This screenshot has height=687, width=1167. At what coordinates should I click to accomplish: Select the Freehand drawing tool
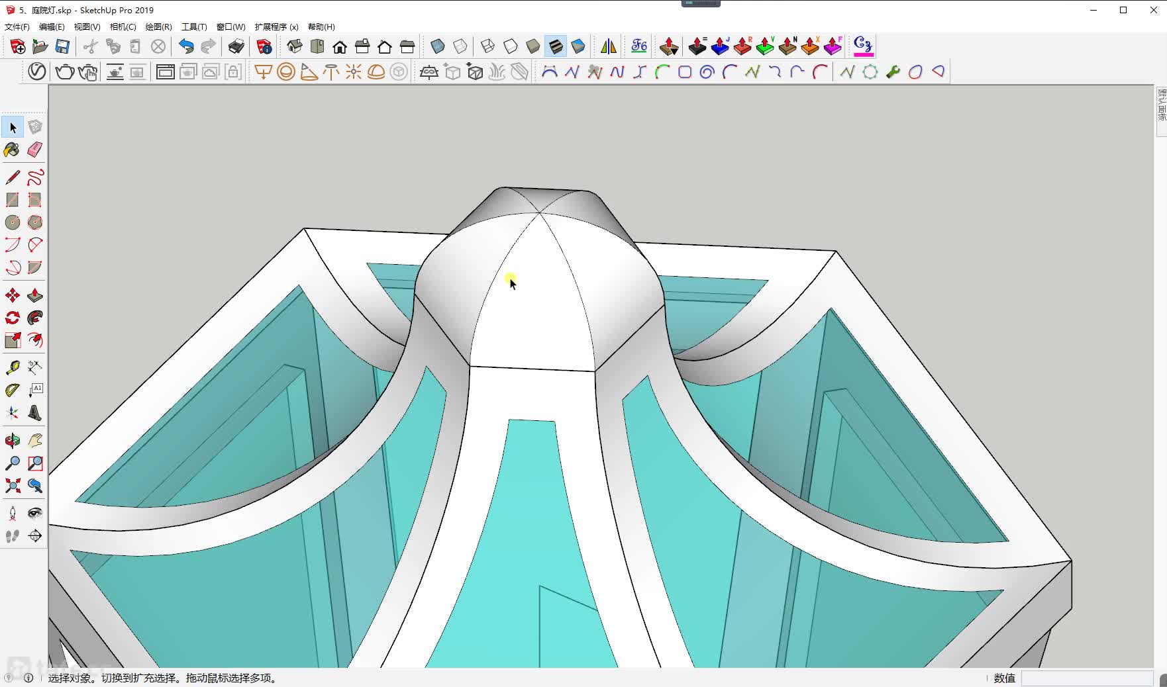pos(35,177)
